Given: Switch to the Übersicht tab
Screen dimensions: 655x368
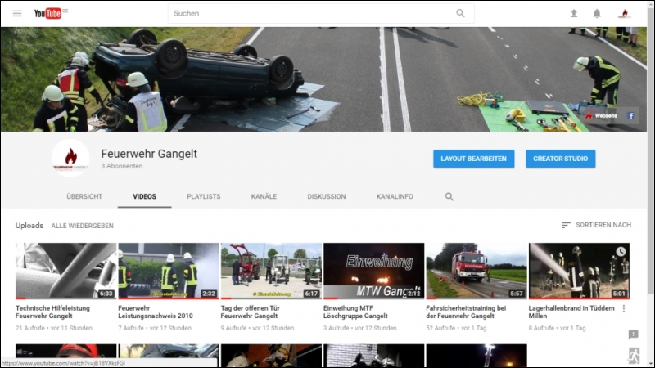Looking at the screenshot, I should (x=84, y=196).
